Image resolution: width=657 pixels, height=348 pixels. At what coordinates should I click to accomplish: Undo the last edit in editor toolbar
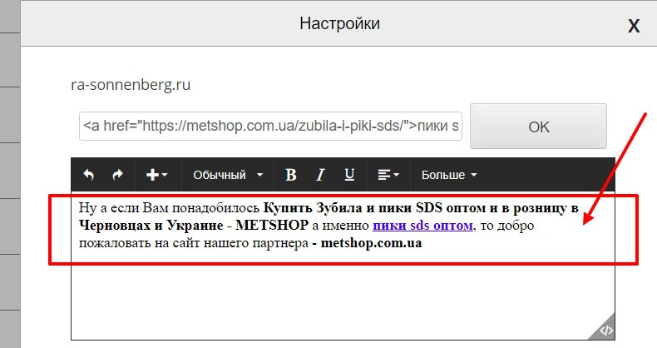[x=88, y=175]
